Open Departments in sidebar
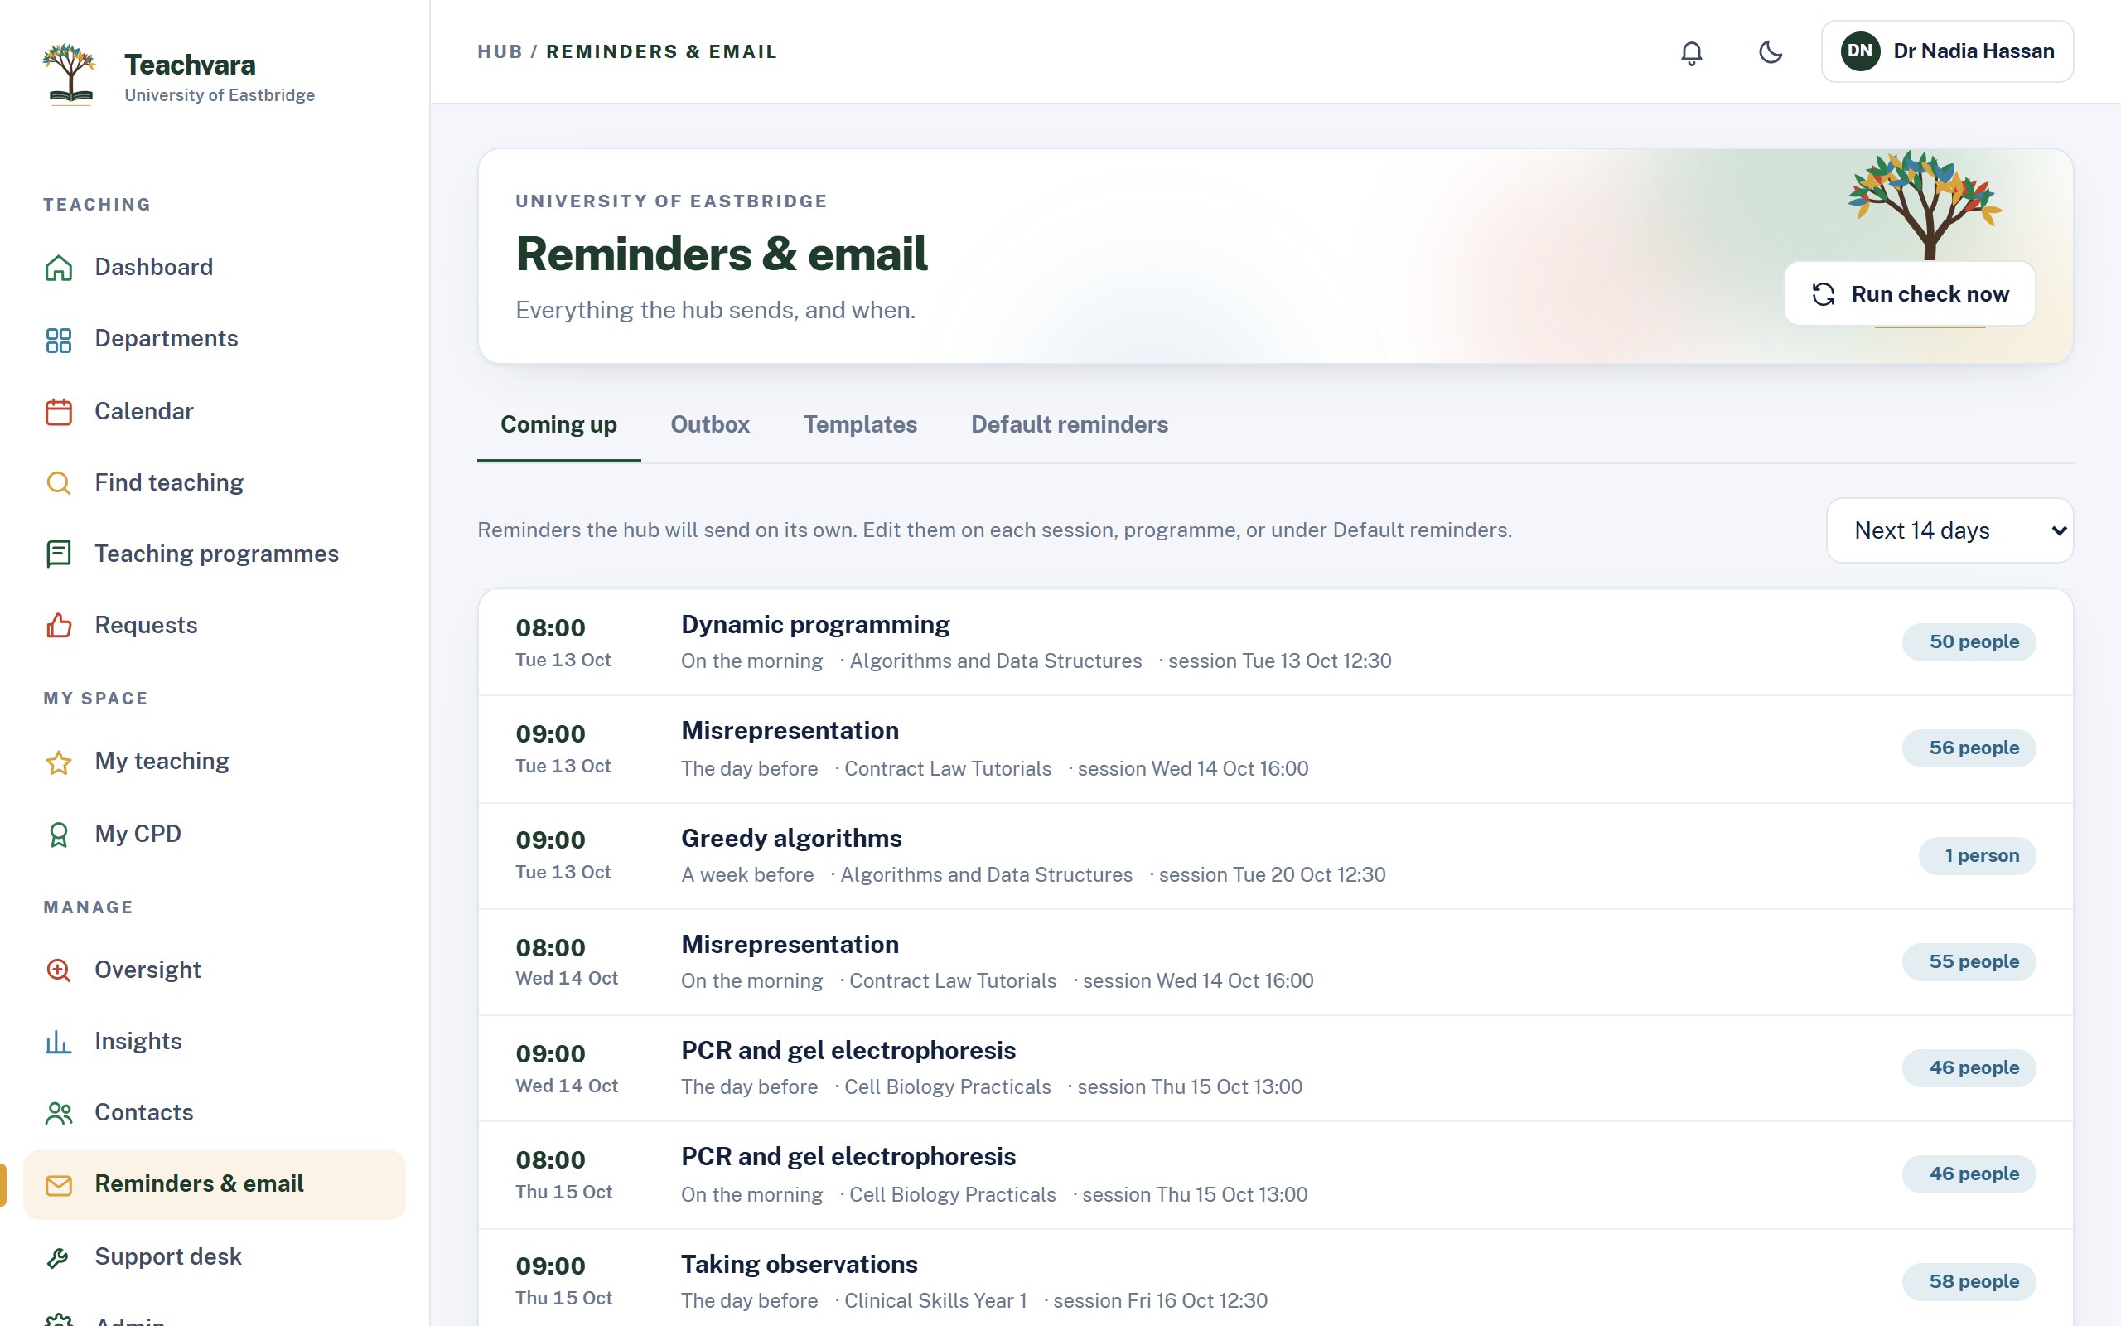The height and width of the screenshot is (1326, 2121). [215, 340]
